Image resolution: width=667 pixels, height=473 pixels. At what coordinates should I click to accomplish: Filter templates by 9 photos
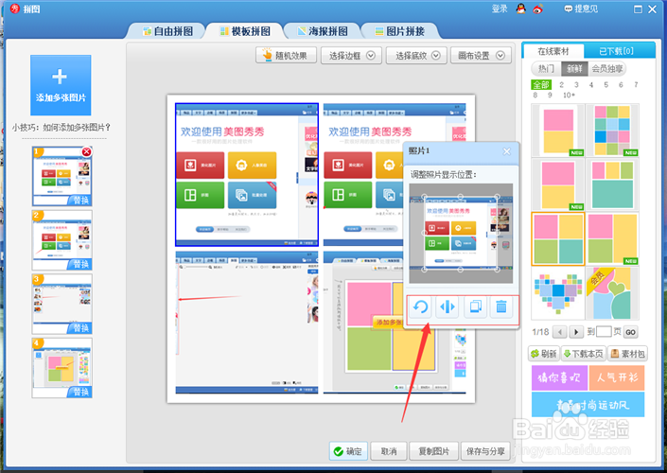coord(550,95)
